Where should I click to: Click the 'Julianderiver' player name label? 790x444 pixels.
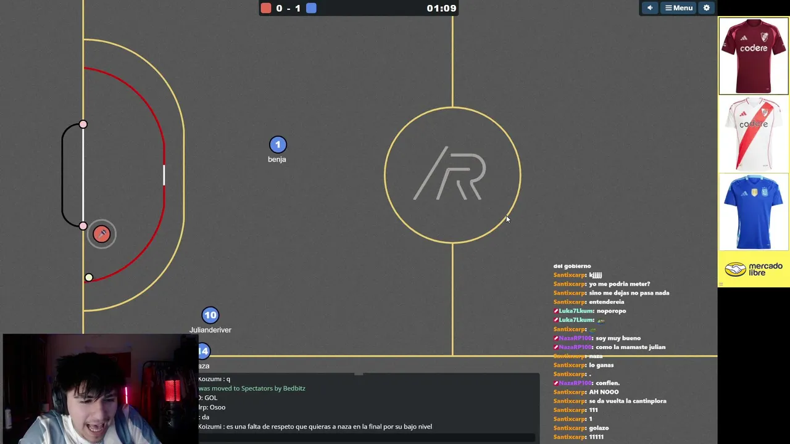[x=210, y=330]
